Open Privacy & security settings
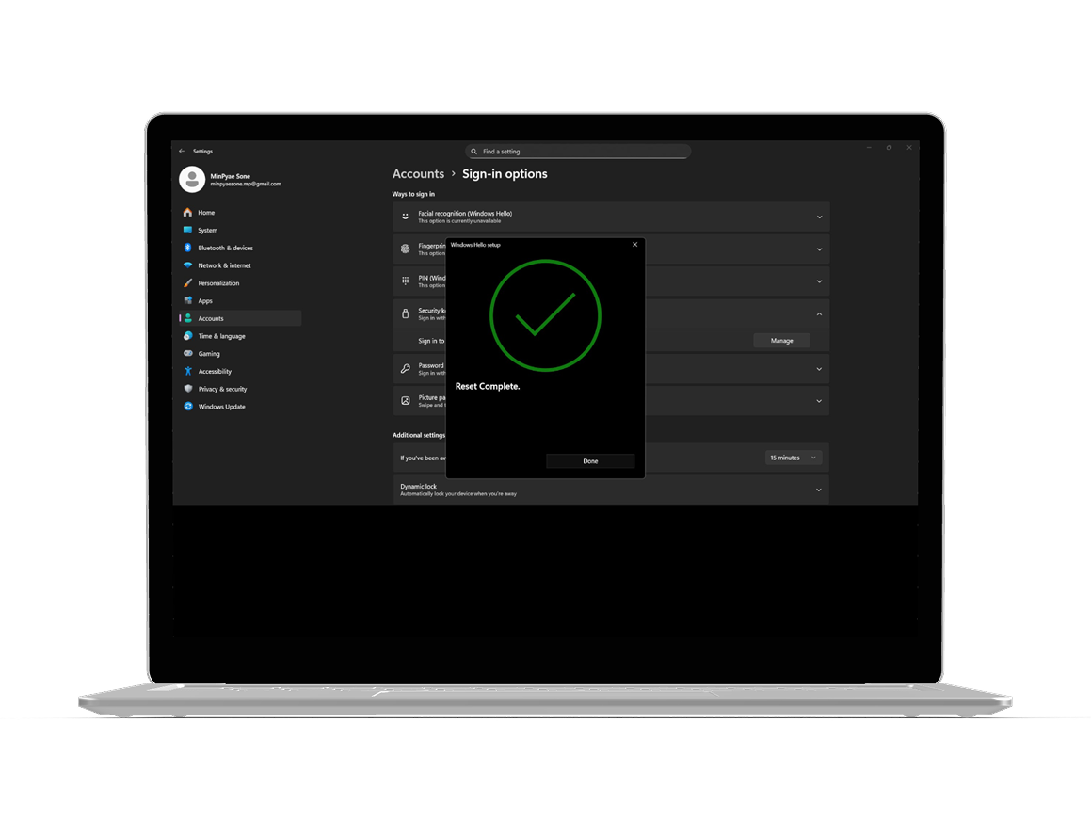The width and height of the screenshot is (1091, 819). (188, 389)
